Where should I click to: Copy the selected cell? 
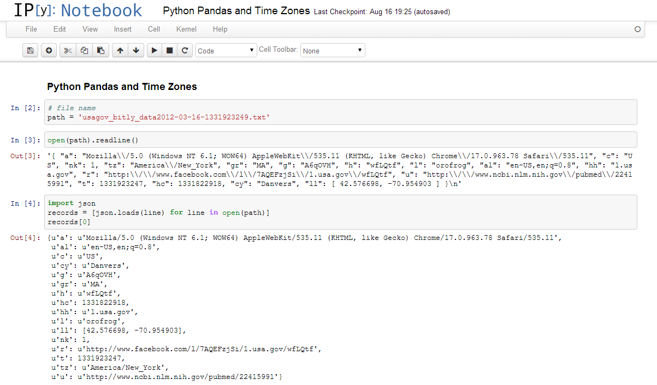click(84, 51)
